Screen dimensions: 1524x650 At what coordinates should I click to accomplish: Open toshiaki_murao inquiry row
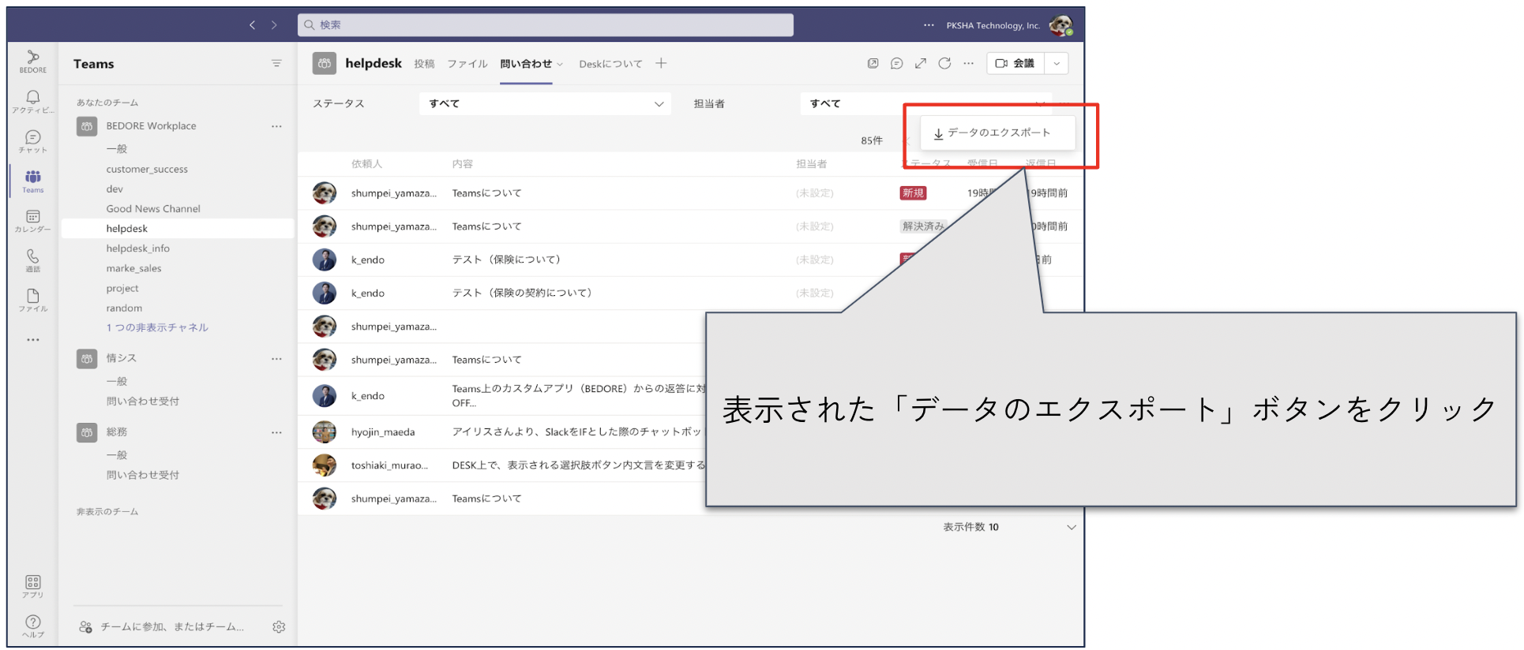coord(501,465)
